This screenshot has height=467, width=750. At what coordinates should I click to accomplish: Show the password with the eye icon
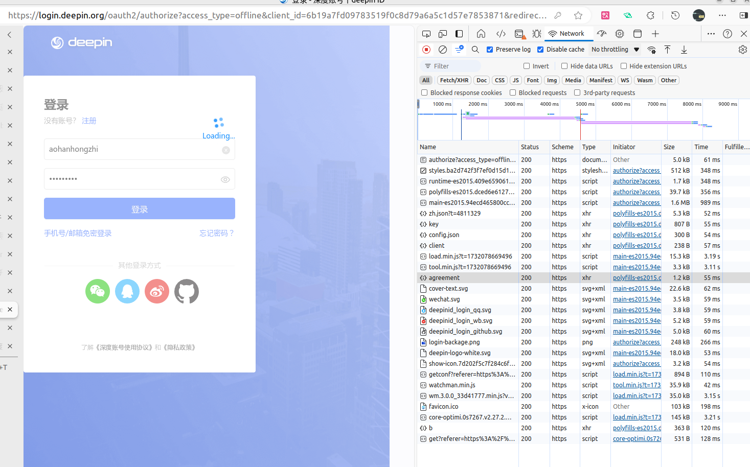[x=225, y=179]
